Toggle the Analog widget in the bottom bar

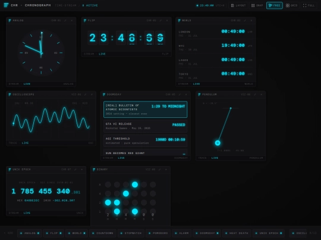point(30,233)
